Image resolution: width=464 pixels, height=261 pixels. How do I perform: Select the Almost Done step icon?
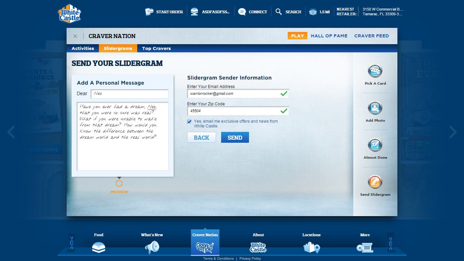[375, 145]
